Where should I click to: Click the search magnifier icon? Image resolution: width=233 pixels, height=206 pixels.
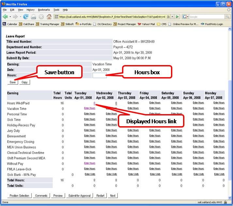tap(227, 16)
